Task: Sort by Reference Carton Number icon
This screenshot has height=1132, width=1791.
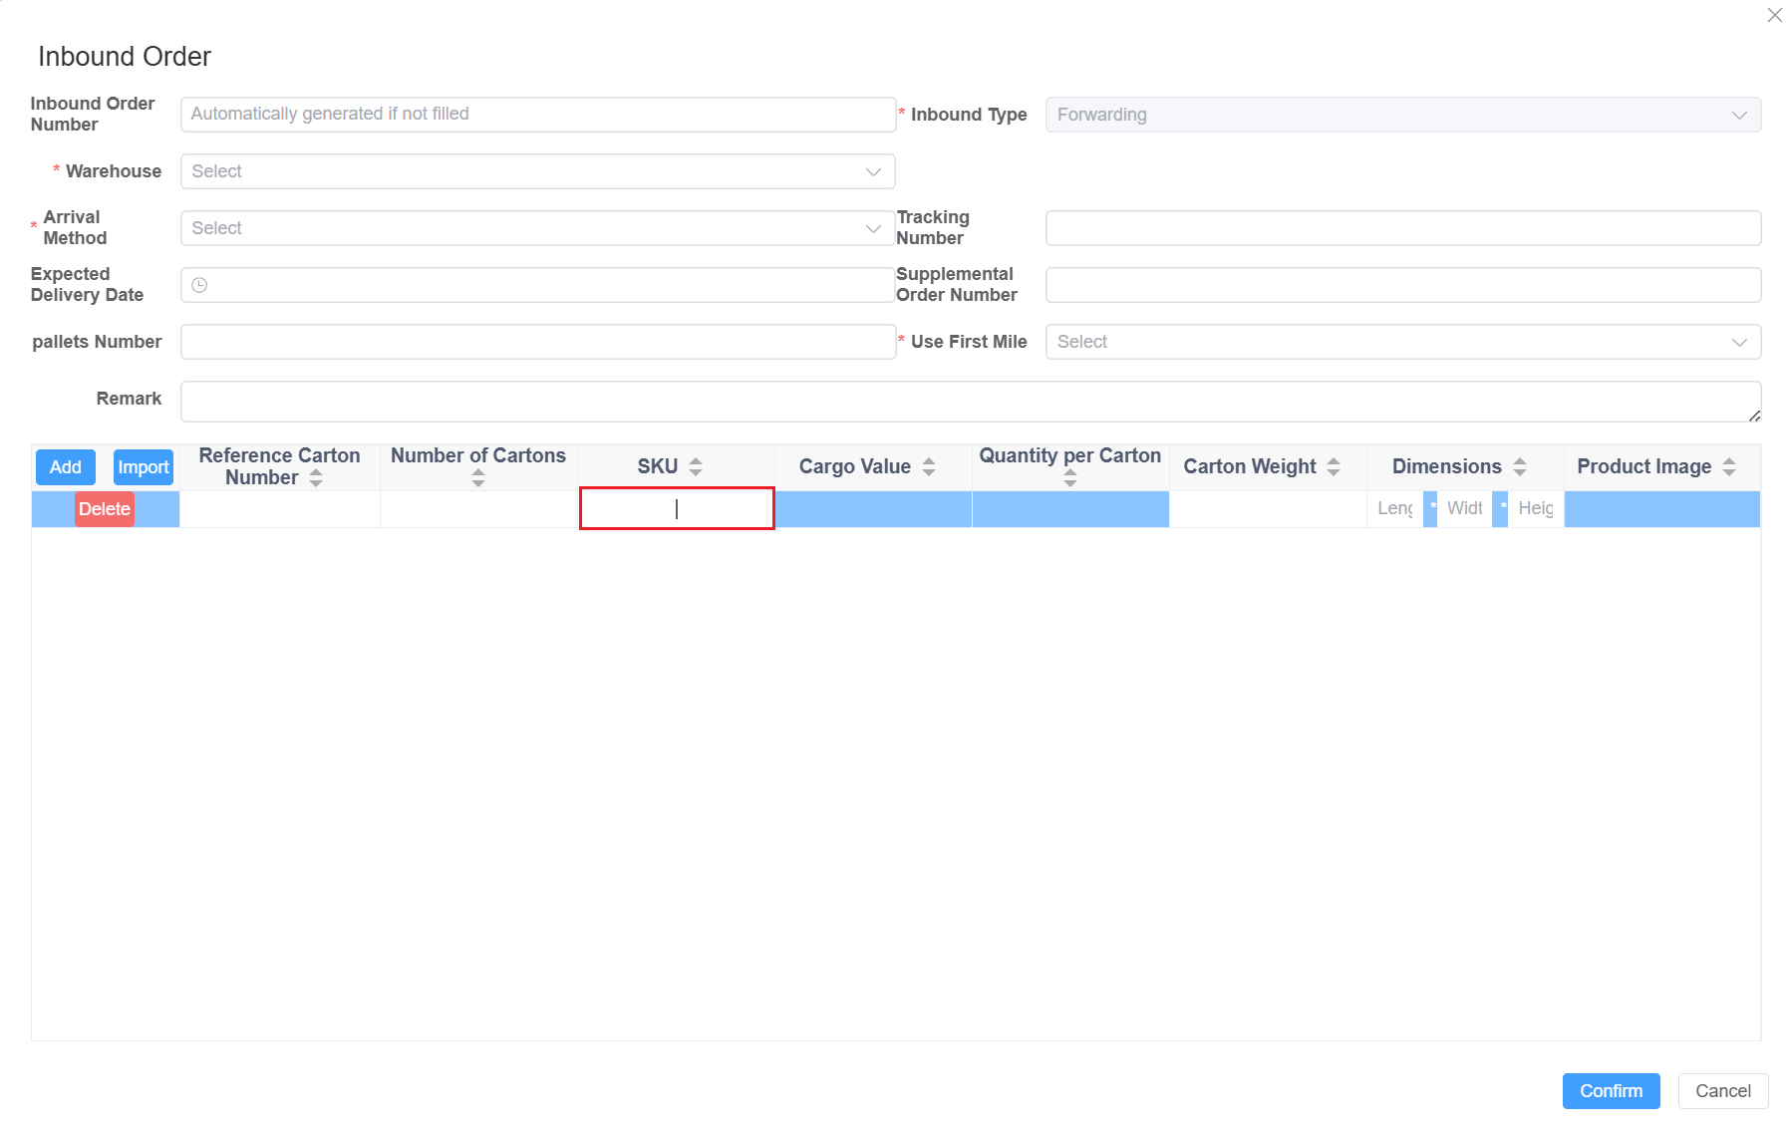Action: point(316,478)
